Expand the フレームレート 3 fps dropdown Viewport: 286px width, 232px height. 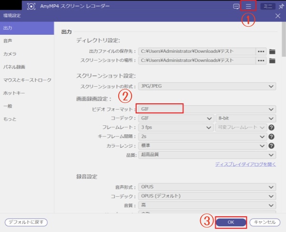point(175,127)
